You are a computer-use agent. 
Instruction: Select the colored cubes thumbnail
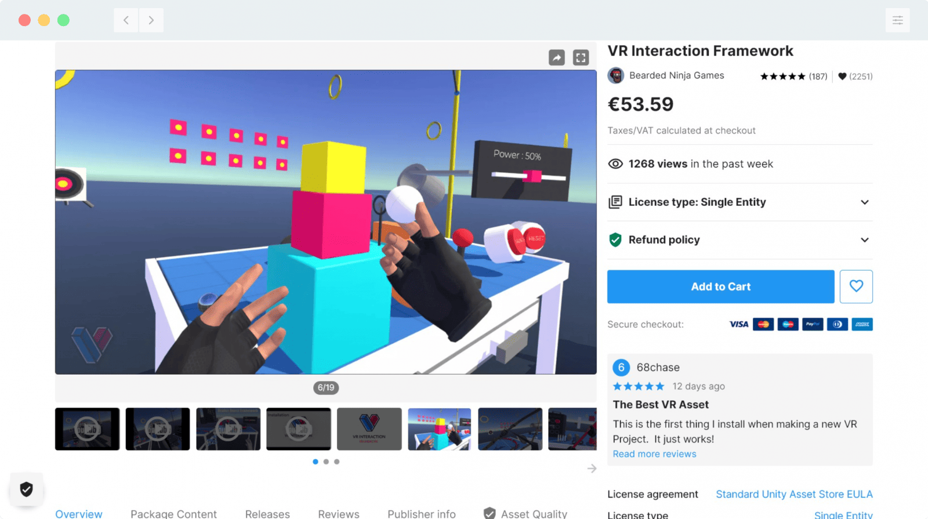440,429
